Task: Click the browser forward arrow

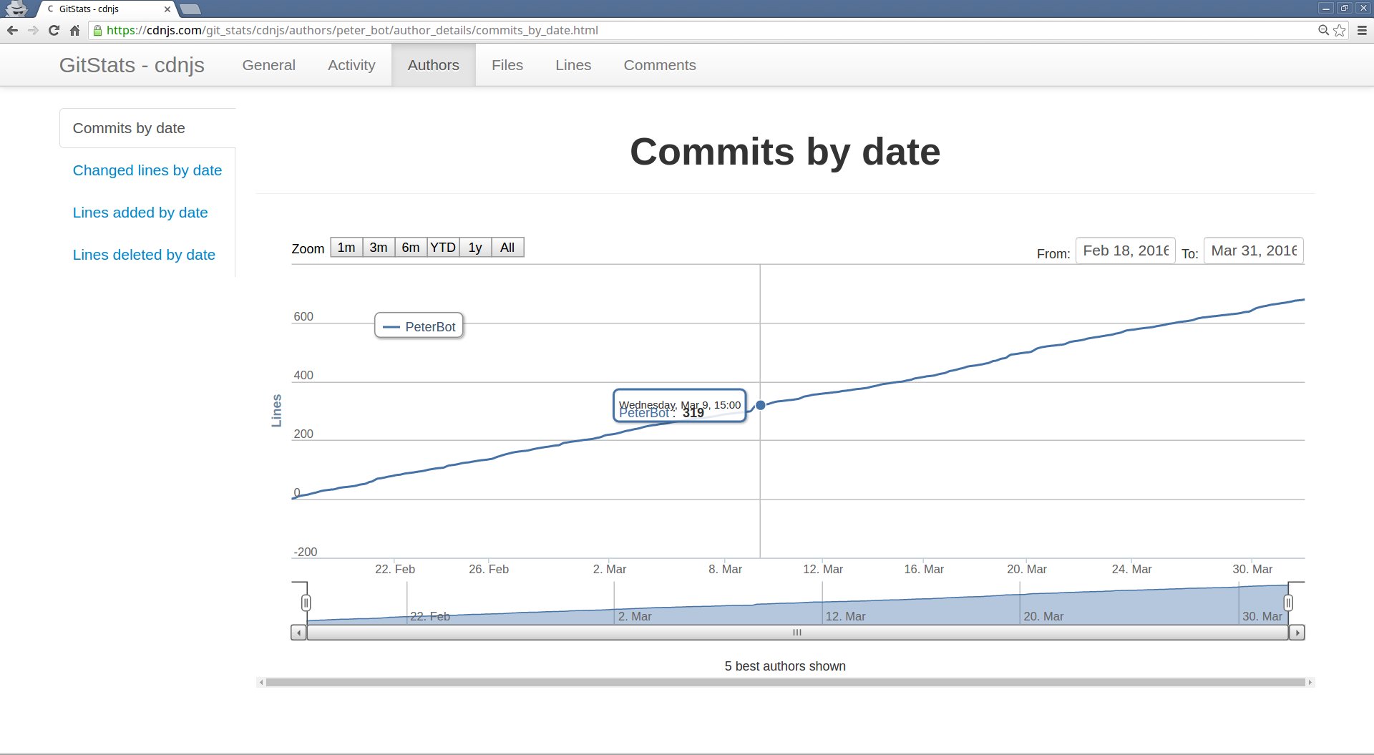Action: pos(33,30)
